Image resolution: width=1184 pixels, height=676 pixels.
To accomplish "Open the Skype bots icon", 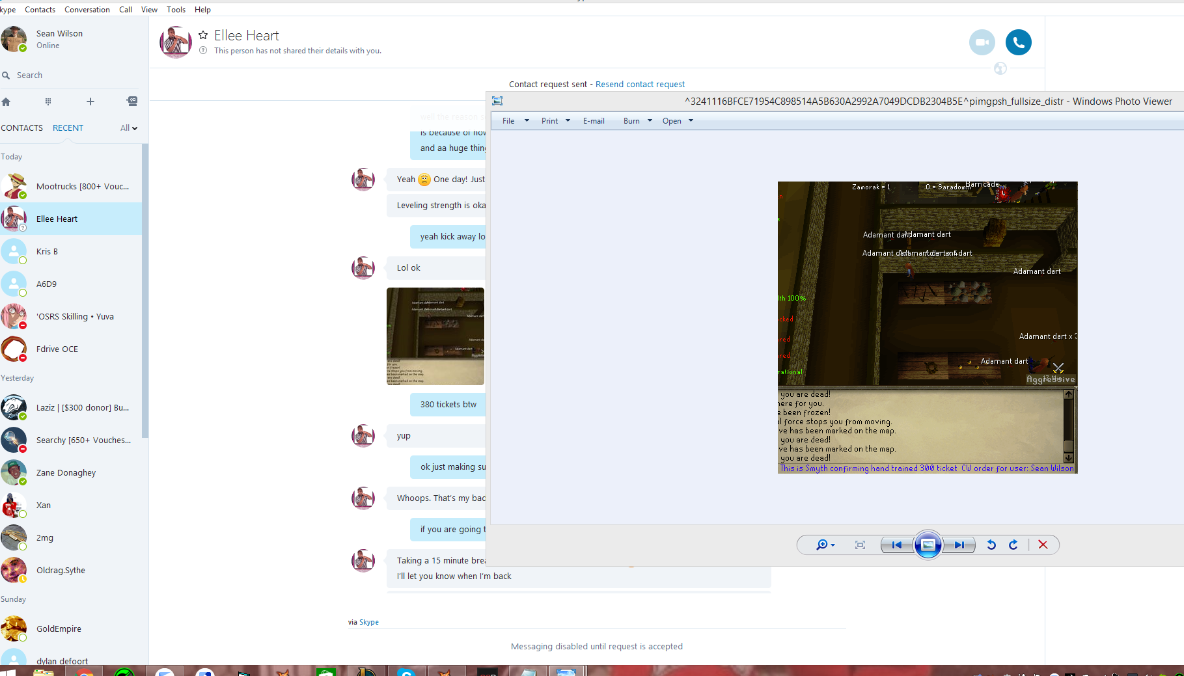I will (132, 101).
